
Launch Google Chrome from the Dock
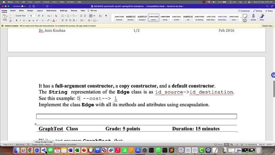pos(30,150)
